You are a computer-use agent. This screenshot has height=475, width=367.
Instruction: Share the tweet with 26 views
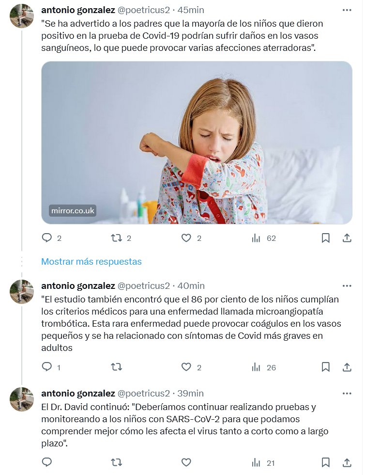(347, 367)
